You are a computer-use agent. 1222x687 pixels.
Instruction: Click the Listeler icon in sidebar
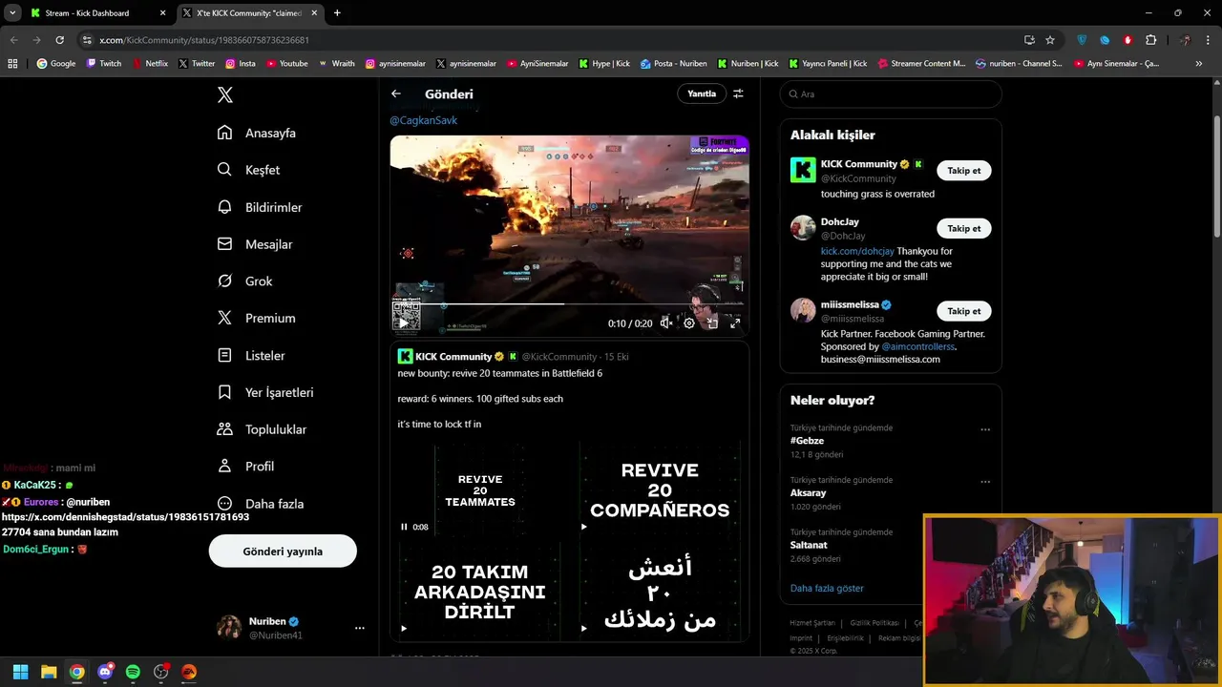pyautogui.click(x=224, y=355)
